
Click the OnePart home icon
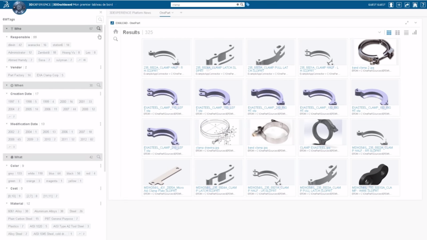(116, 32)
